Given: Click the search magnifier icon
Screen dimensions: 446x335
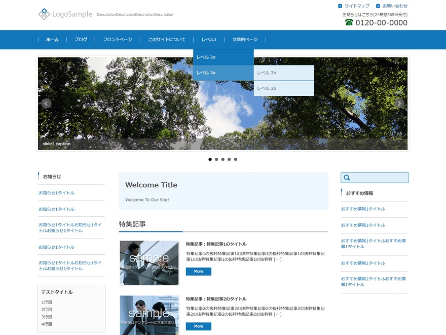Looking at the screenshot, I should click(347, 178).
